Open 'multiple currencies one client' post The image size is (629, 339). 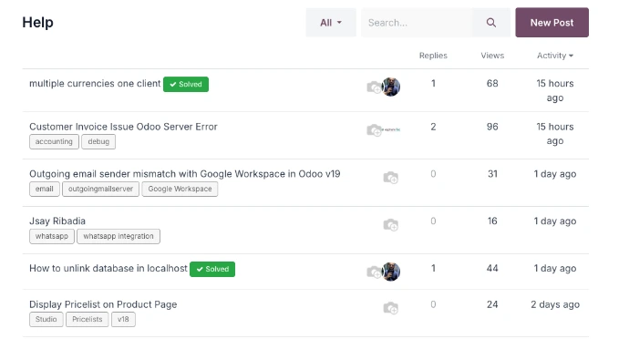95,84
